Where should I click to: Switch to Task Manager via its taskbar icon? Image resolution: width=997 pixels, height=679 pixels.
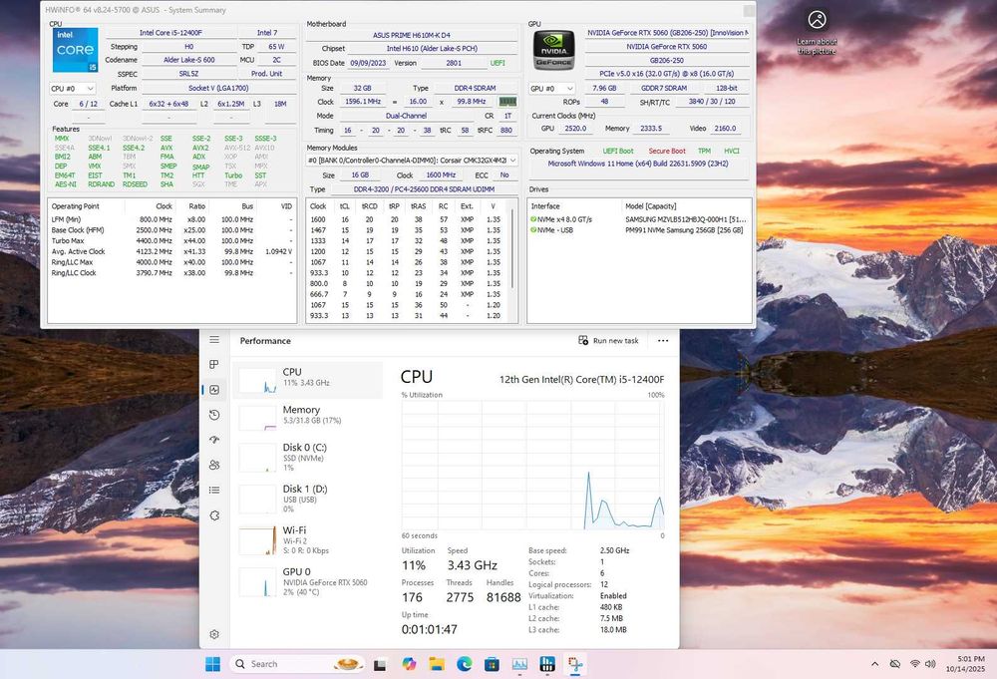click(x=519, y=664)
